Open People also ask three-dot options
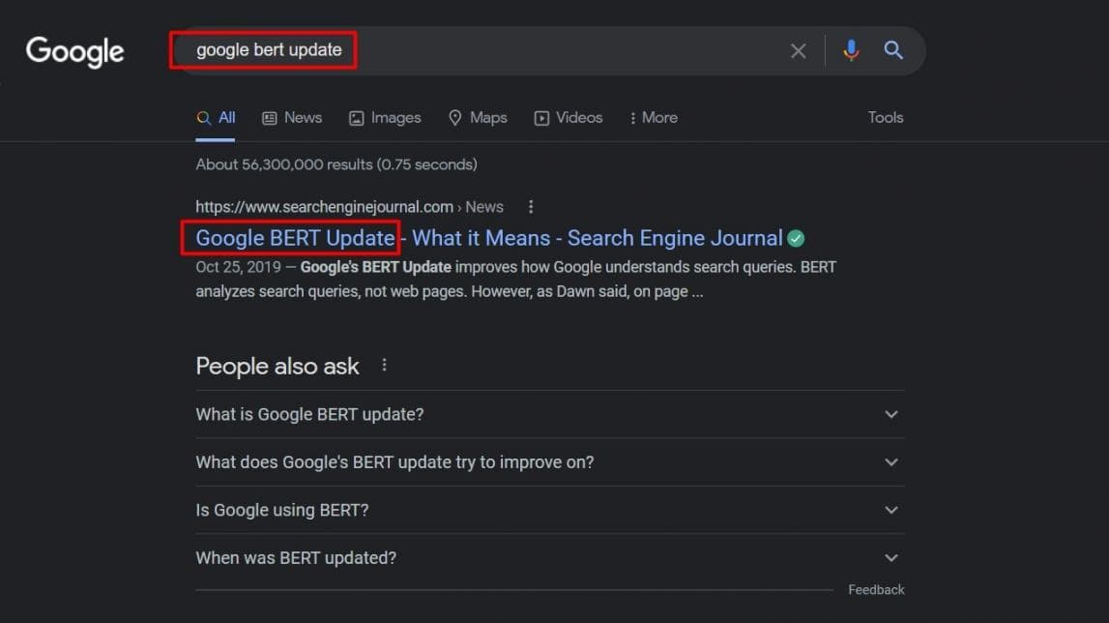The width and height of the screenshot is (1109, 623). tap(384, 366)
